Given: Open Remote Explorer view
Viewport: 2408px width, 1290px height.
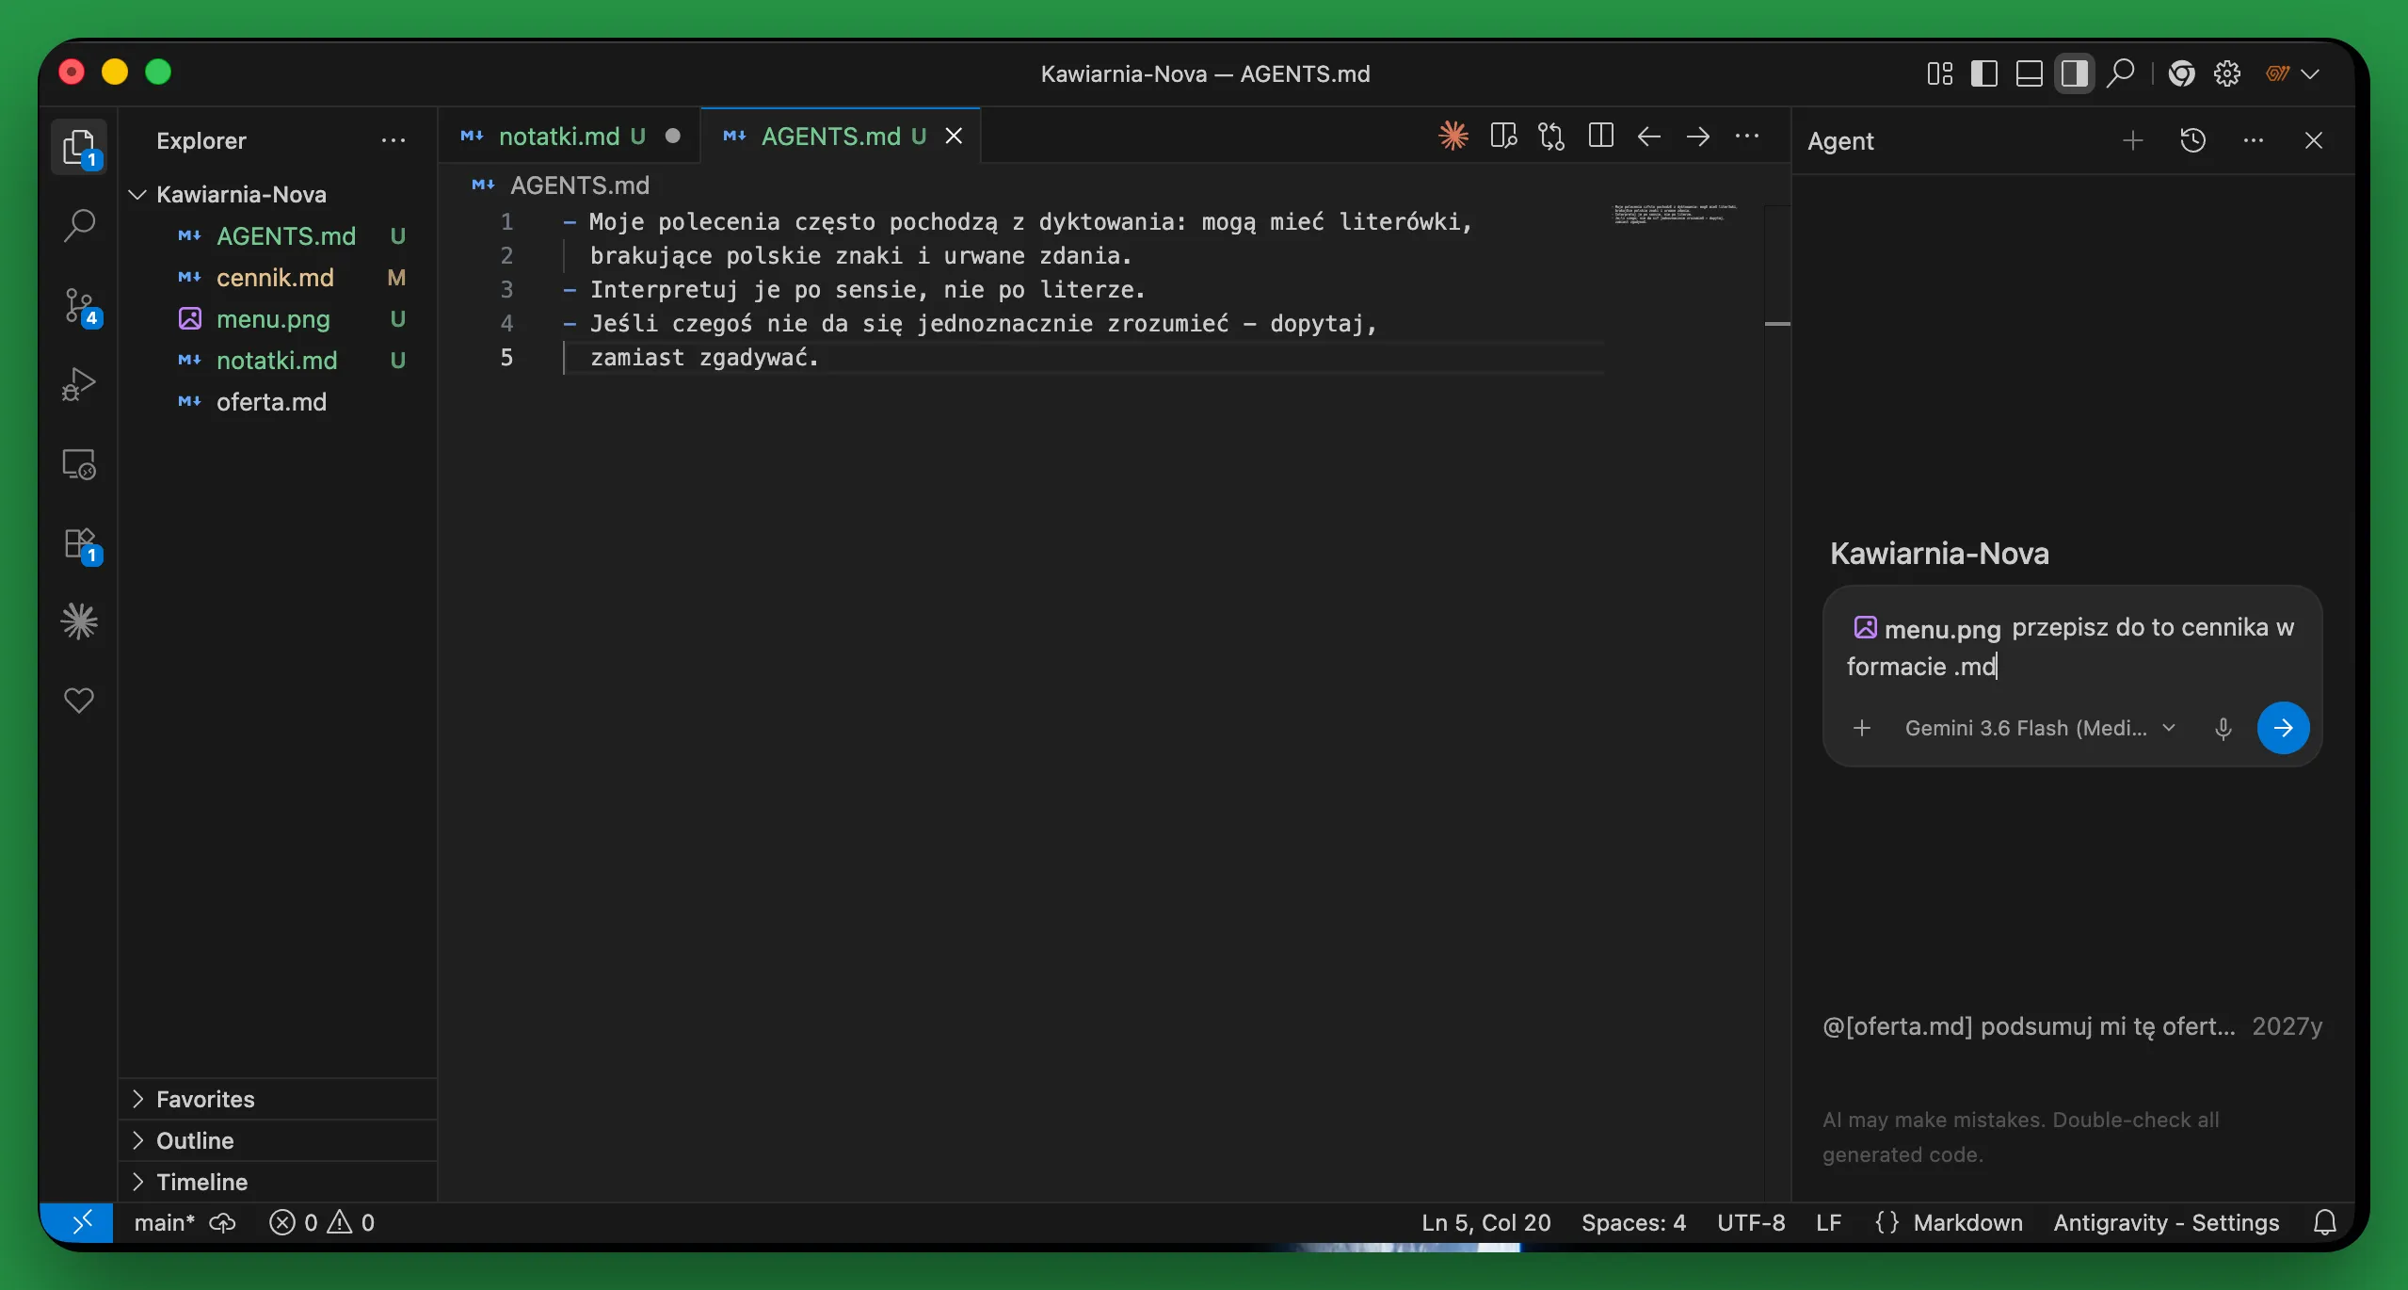Looking at the screenshot, I should click(79, 464).
